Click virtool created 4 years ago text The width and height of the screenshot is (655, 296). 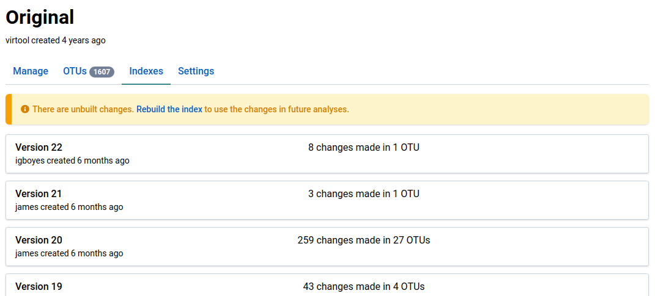(x=56, y=40)
